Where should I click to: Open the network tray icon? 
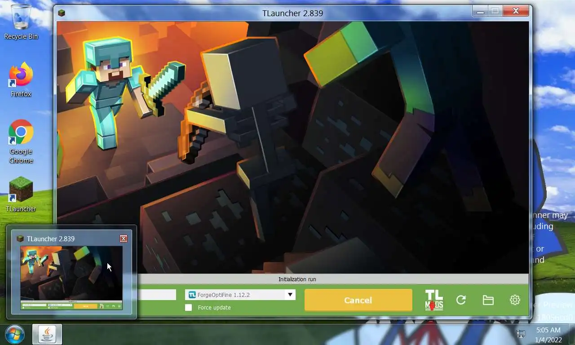(x=521, y=334)
